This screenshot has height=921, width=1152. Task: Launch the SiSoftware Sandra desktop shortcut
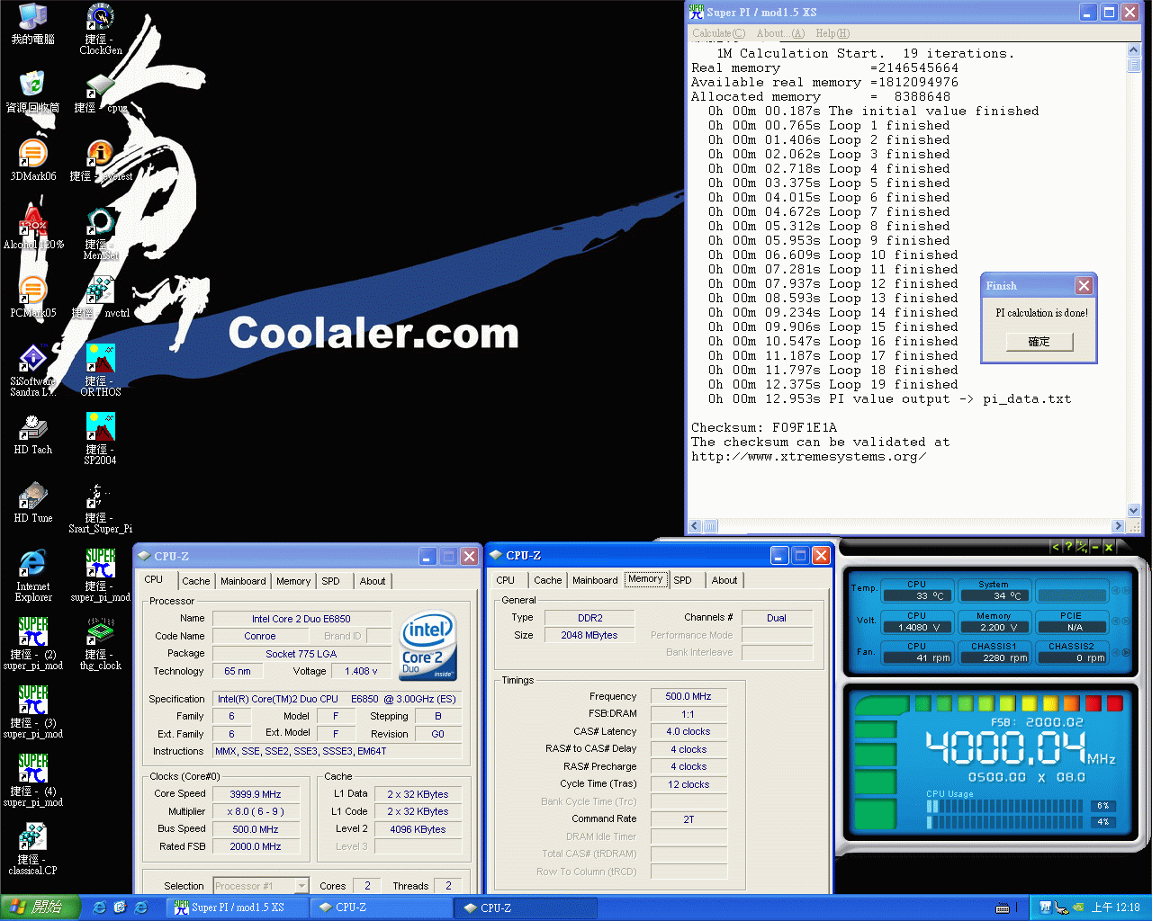coord(33,371)
